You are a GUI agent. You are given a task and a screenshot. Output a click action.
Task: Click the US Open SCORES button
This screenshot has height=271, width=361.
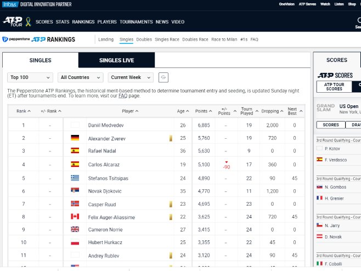(x=331, y=125)
